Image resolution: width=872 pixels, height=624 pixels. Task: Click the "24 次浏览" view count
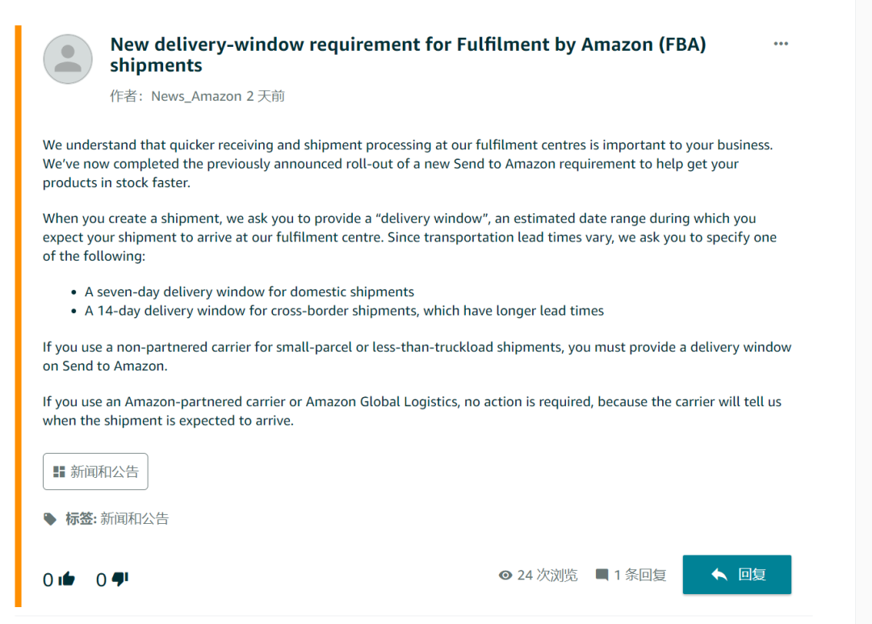547,575
